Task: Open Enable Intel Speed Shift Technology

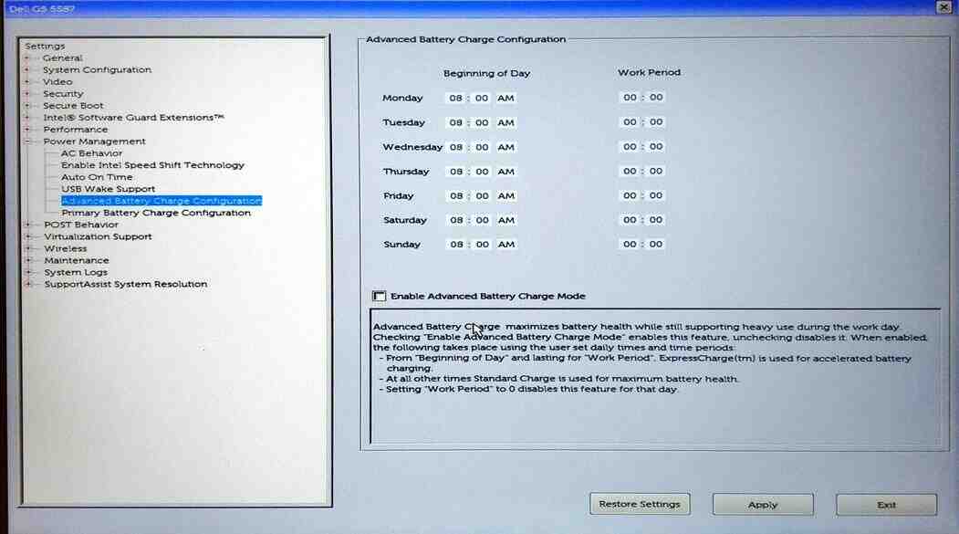Action: tap(153, 165)
